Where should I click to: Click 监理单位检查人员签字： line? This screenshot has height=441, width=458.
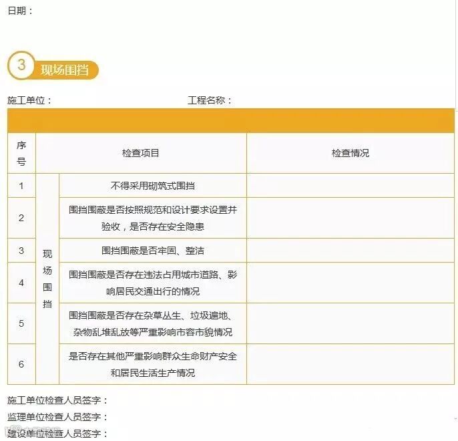(57, 417)
